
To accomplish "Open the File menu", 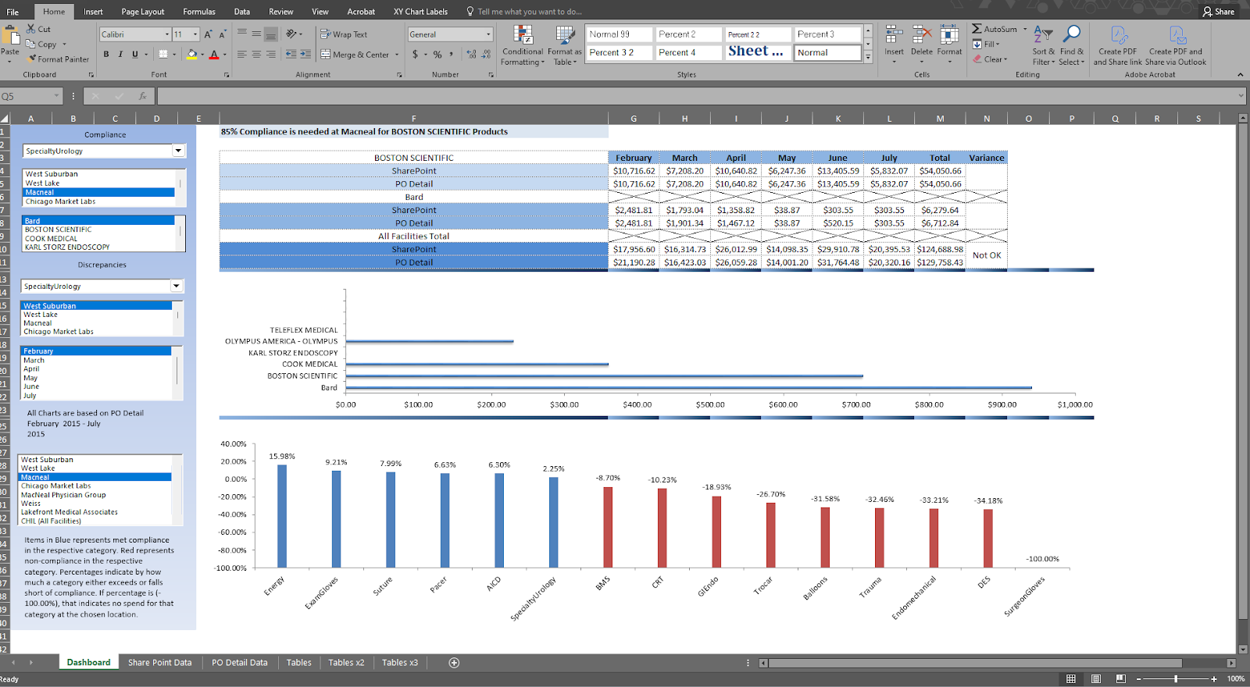I will [x=12, y=12].
